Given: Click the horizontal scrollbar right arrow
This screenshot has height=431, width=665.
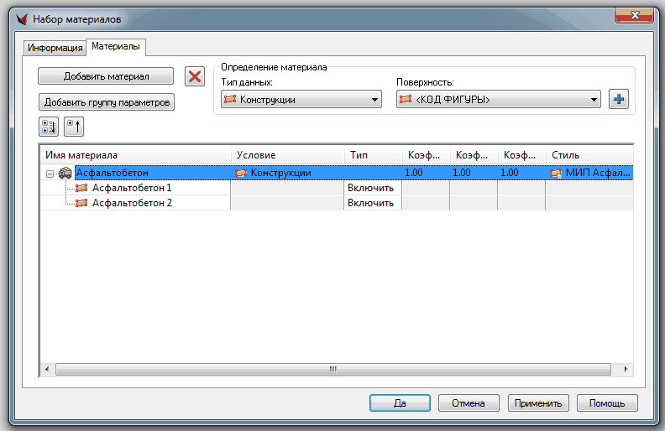Looking at the screenshot, I should click(626, 369).
